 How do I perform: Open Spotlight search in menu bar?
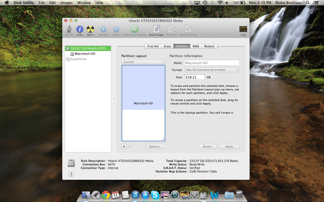(308, 3)
